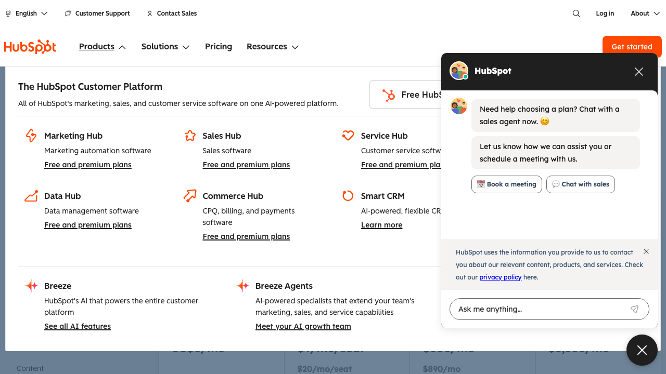Click the send arrow in the chat box
This screenshot has width=666, height=374.
click(634, 309)
